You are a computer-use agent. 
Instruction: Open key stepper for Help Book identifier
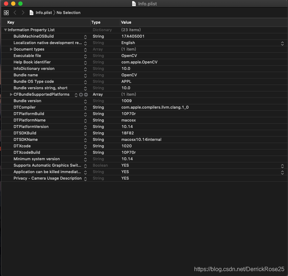coord(85,63)
